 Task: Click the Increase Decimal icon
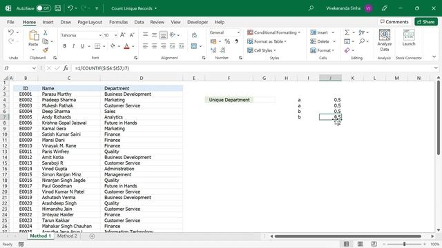coord(213,50)
